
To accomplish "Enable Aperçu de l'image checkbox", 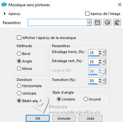I will pyautogui.click(x=87, y=14).
